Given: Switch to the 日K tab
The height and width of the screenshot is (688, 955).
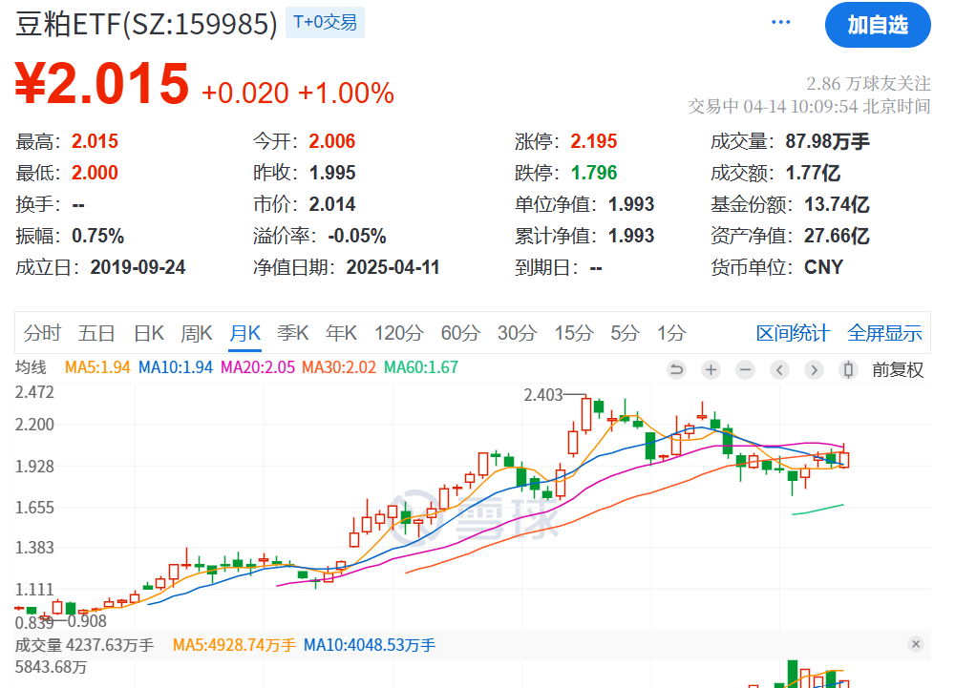Looking at the screenshot, I should [148, 333].
